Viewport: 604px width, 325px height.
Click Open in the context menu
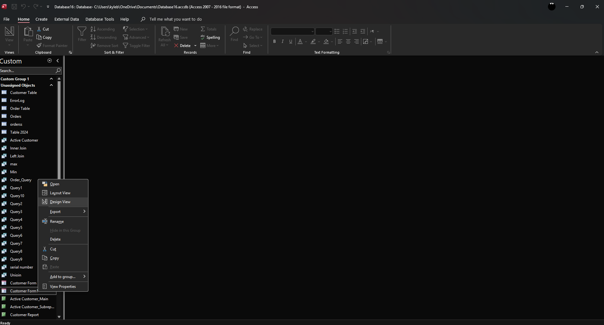(x=63, y=184)
